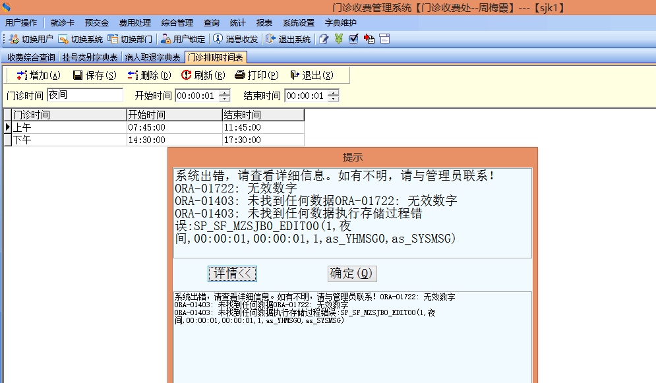Click the error message text box
The image size is (656, 383).
[352, 213]
